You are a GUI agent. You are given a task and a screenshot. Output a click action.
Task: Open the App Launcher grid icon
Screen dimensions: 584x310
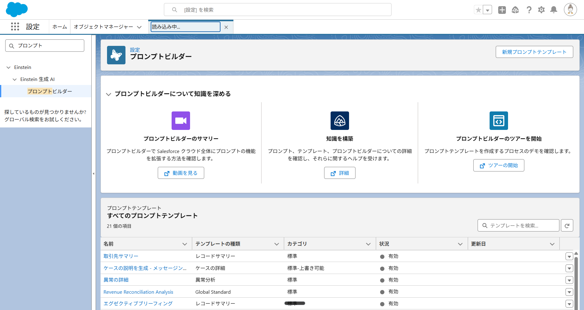[14, 27]
